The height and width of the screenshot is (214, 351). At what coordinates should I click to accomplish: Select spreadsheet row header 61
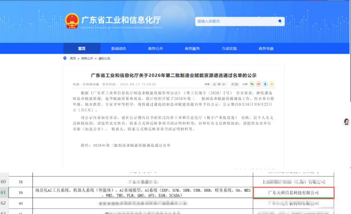(4, 192)
